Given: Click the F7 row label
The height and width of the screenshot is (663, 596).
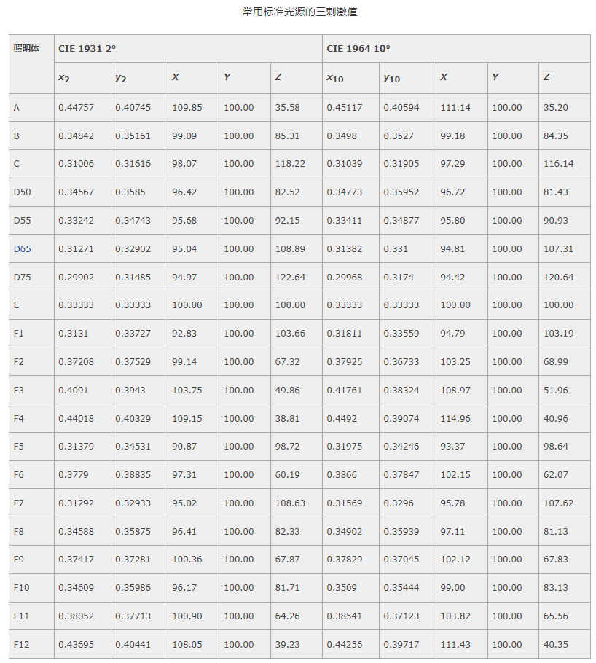Looking at the screenshot, I should (x=18, y=503).
